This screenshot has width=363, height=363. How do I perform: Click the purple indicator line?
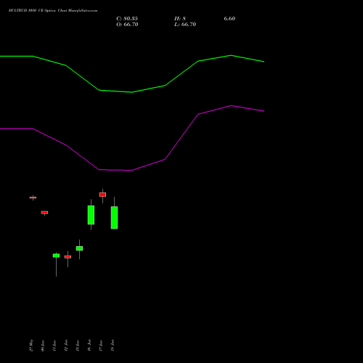[x=132, y=170]
